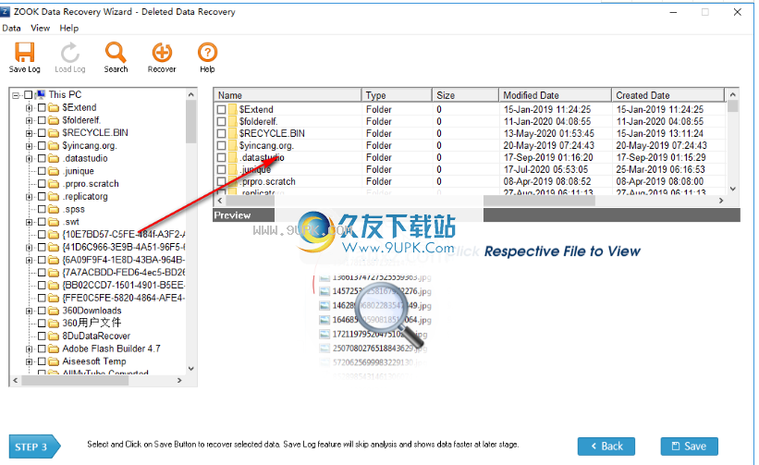
Task: Expand the .datastudio tree node
Action: [29, 158]
